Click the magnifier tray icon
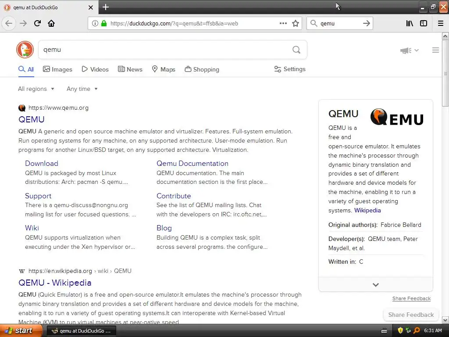 click(x=417, y=330)
